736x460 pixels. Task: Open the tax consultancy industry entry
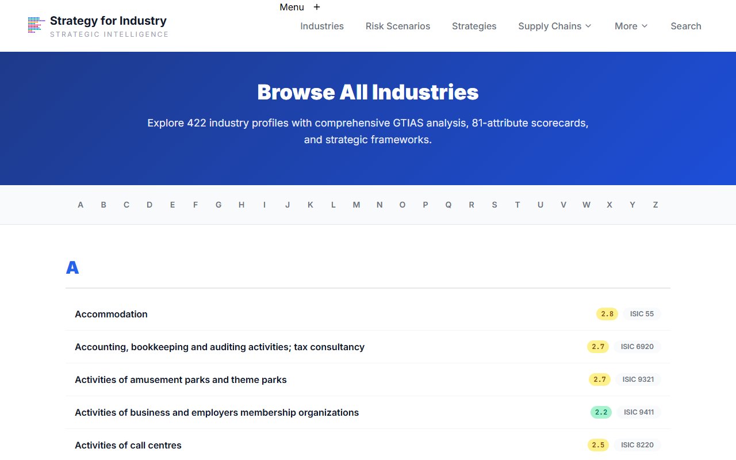click(x=220, y=347)
